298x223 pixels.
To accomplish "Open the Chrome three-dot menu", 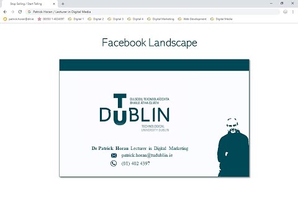I will click(x=293, y=12).
